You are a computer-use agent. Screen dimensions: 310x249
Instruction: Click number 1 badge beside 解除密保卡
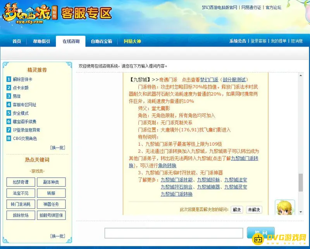9,79
